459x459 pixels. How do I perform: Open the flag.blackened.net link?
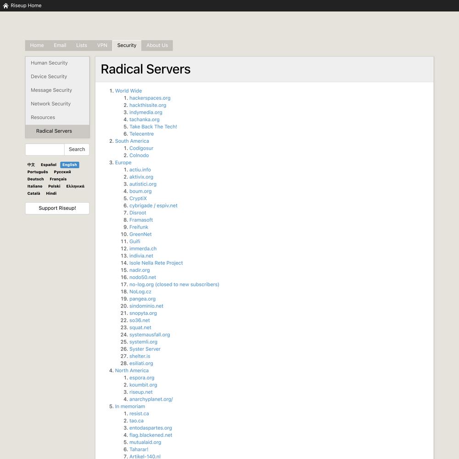point(151,435)
